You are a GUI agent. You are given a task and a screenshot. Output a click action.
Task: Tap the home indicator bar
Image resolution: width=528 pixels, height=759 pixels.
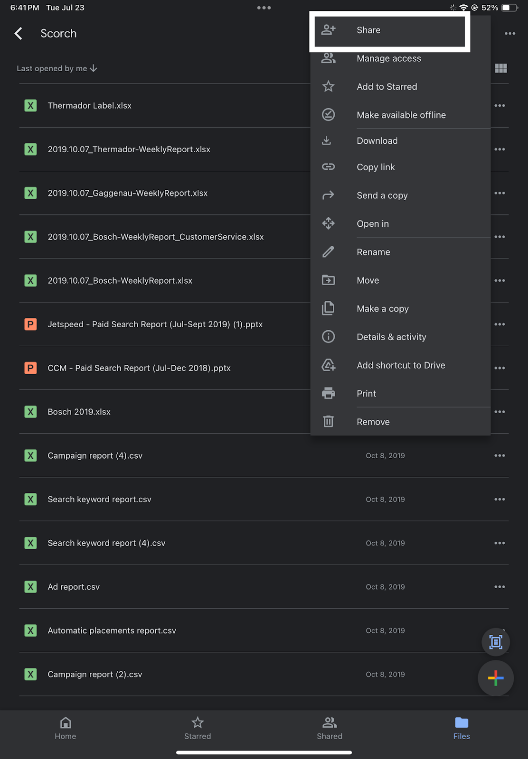point(264,752)
